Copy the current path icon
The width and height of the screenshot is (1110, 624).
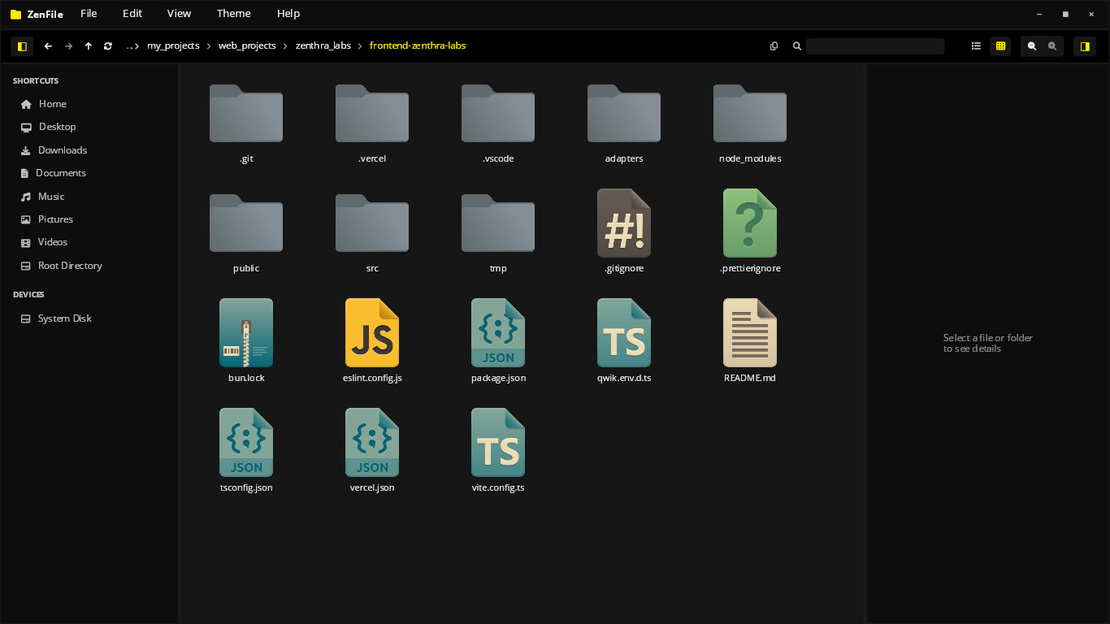pyautogui.click(x=774, y=46)
